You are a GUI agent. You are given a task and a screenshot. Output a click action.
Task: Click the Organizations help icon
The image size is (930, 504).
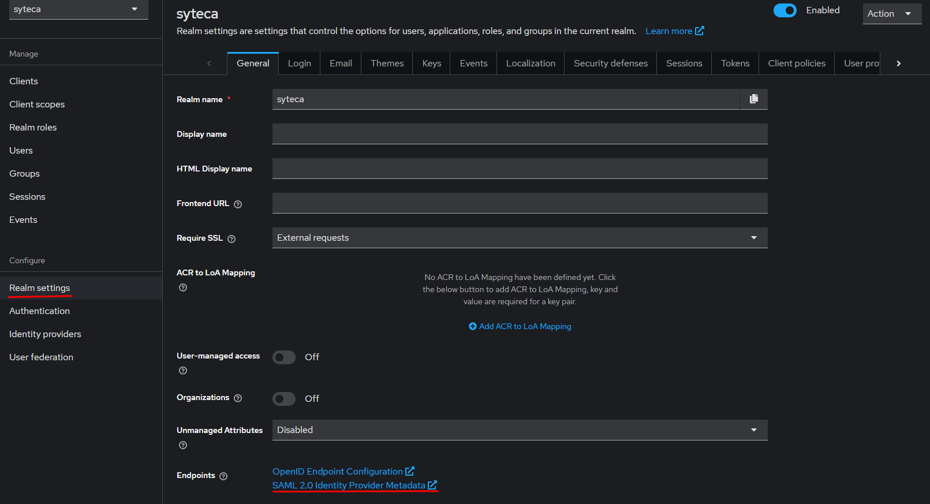pyautogui.click(x=238, y=398)
